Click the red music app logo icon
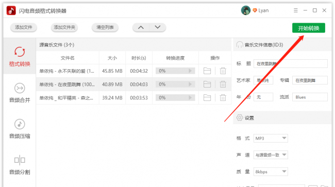 (x=11, y=10)
